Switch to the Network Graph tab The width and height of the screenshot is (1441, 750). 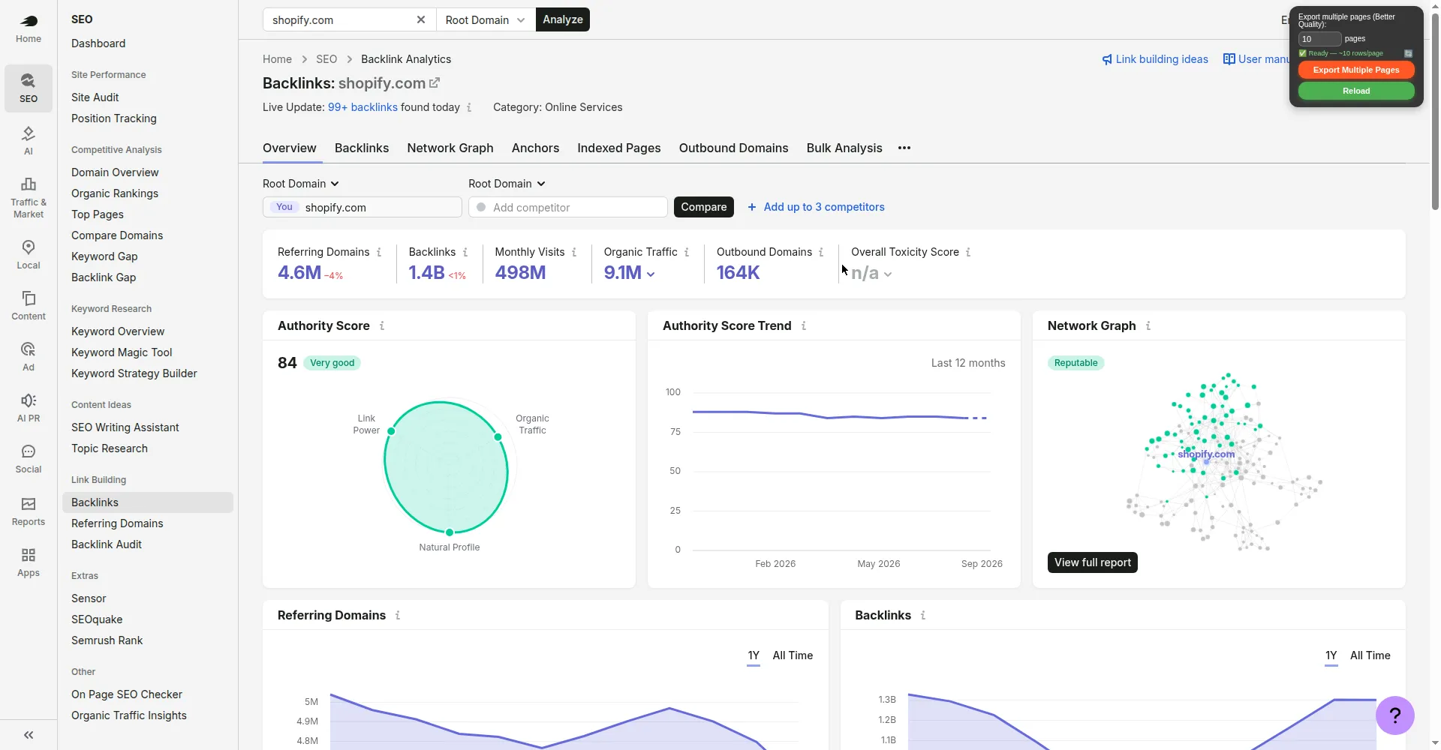[450, 148]
